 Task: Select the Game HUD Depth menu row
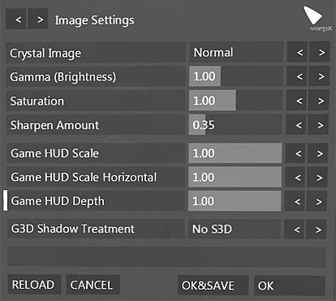96,201
